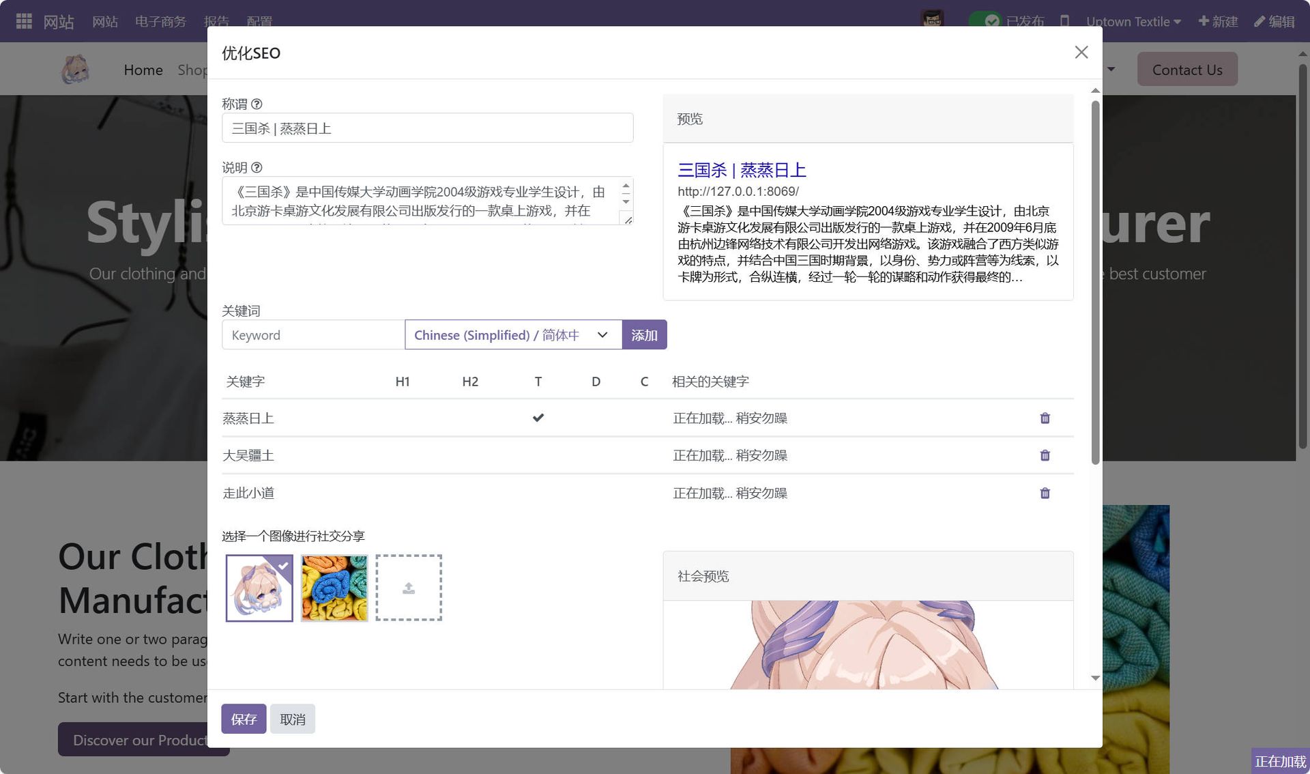Click the website logo in header
Image resolution: width=1310 pixels, height=774 pixels.
click(75, 70)
